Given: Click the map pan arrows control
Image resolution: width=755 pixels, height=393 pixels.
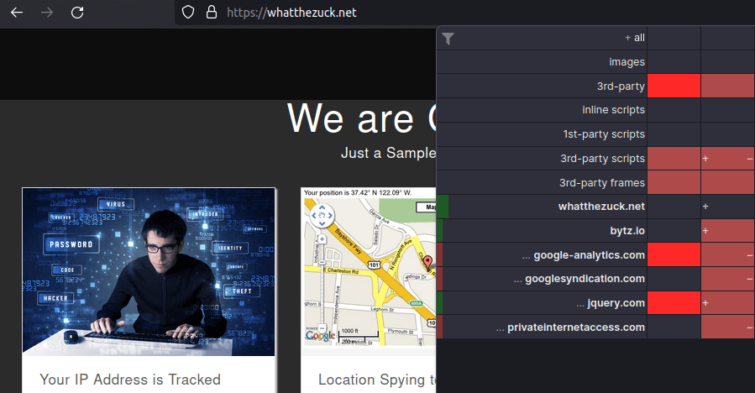Looking at the screenshot, I should tap(320, 218).
